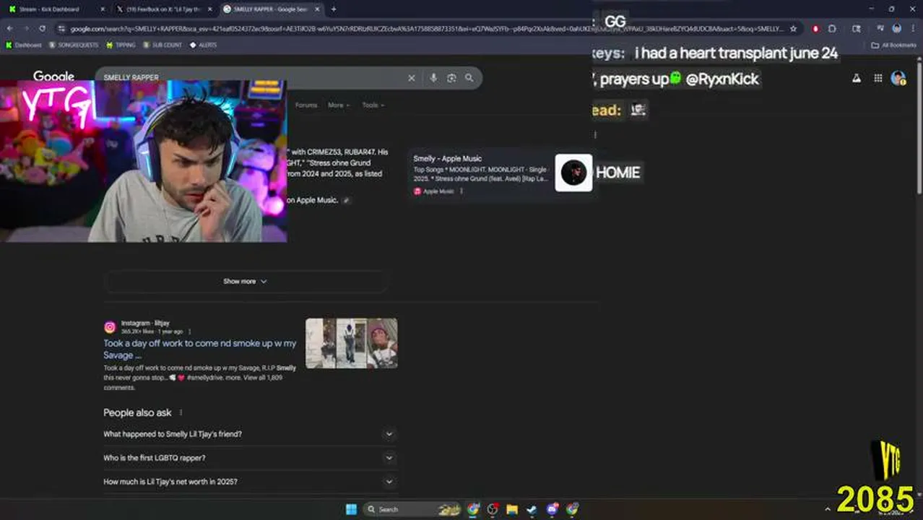This screenshot has width=923, height=520.
Task: Open 'Took a day off work' Instagram link
Action: [200, 349]
